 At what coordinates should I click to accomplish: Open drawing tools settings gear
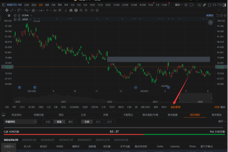pyautogui.click(x=97, y=10)
